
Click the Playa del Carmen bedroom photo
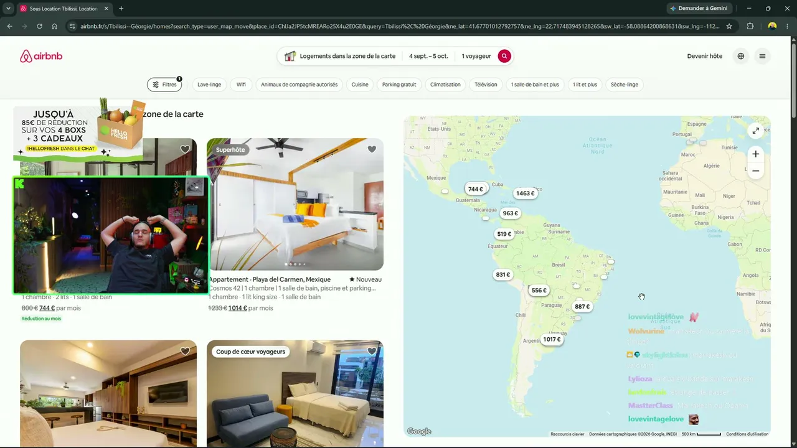(295, 204)
